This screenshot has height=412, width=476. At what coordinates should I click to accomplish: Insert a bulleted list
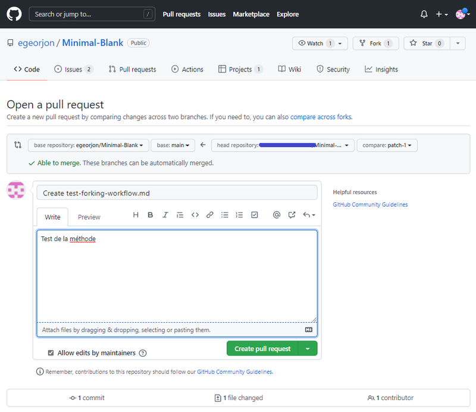[x=224, y=215]
